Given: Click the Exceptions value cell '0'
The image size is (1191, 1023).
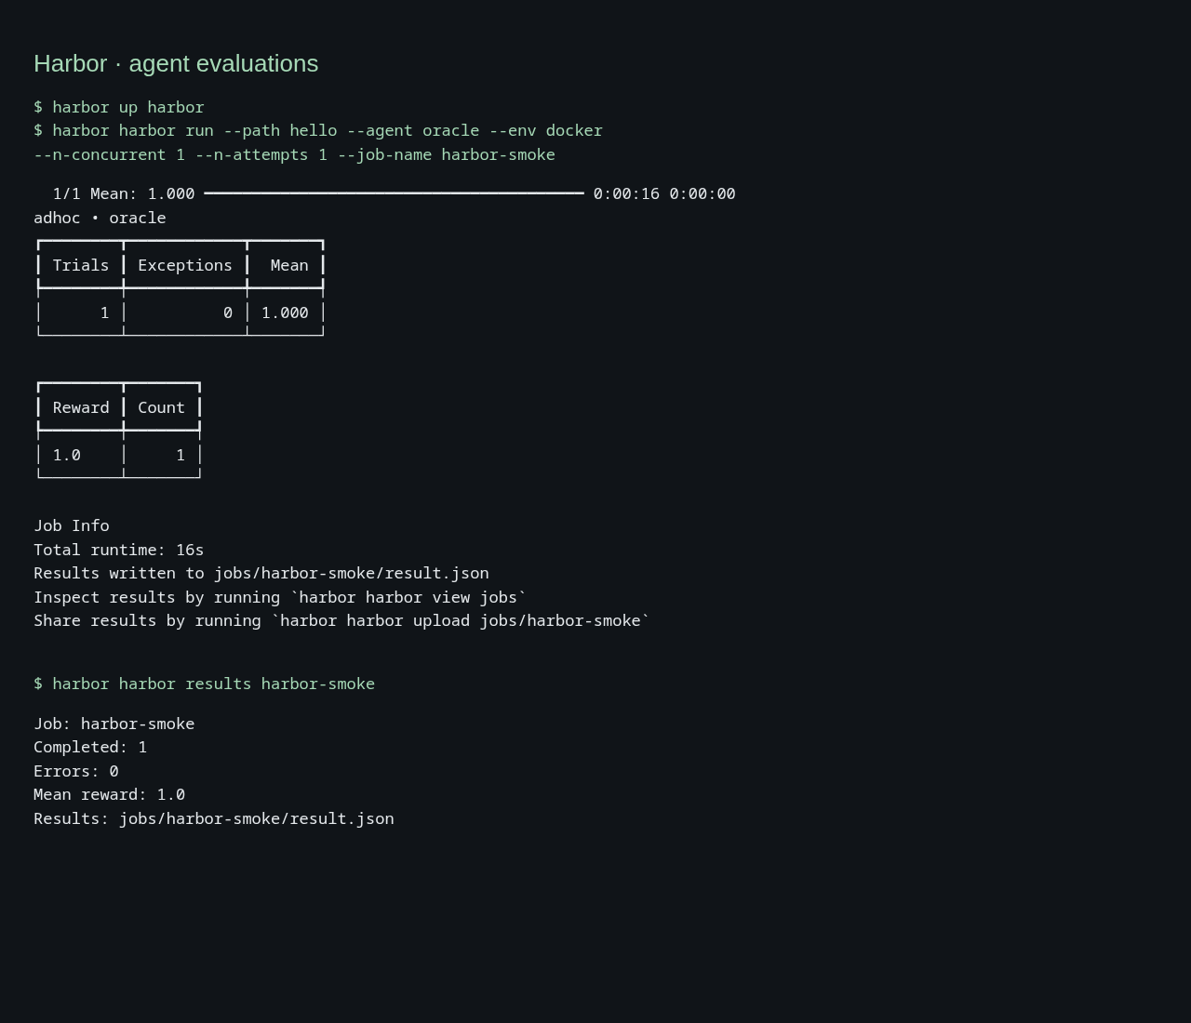Looking at the screenshot, I should coord(228,312).
